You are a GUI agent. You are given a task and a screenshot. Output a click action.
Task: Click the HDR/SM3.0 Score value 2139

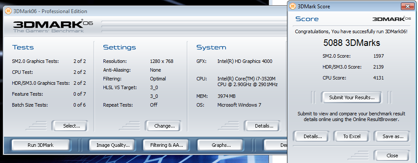coord(379,67)
